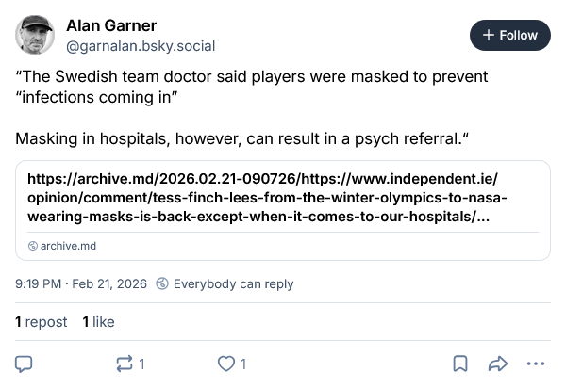The width and height of the screenshot is (566, 388).
Task: Bookmark this post
Action: (460, 364)
